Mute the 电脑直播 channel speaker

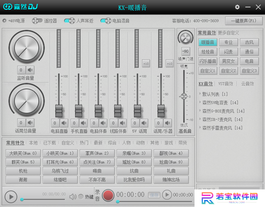(64, 123)
